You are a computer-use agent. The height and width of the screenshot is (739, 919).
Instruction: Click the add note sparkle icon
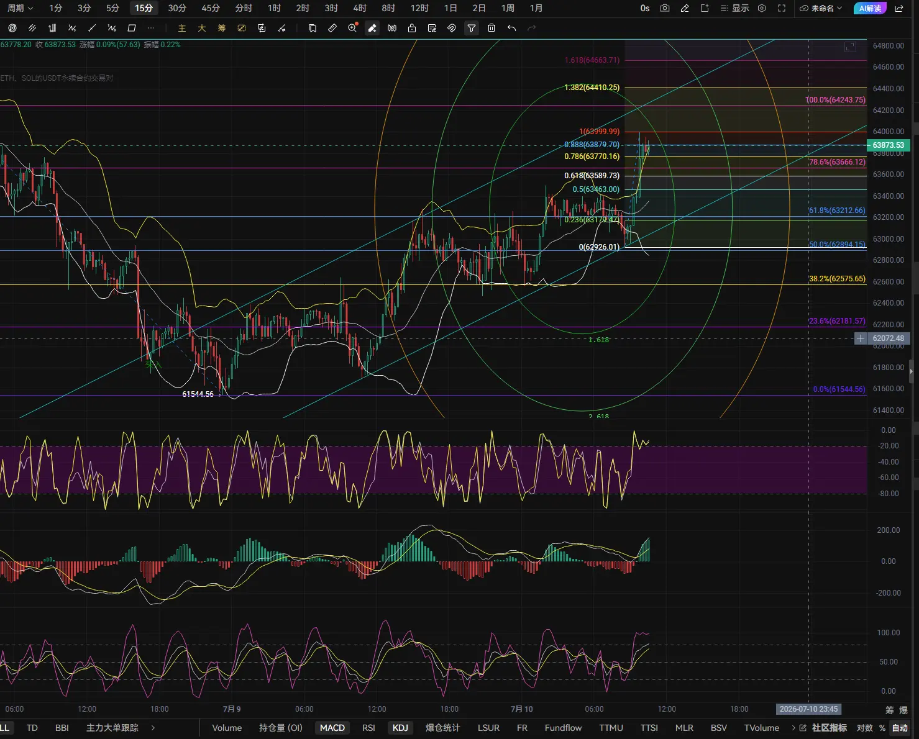[x=705, y=8]
